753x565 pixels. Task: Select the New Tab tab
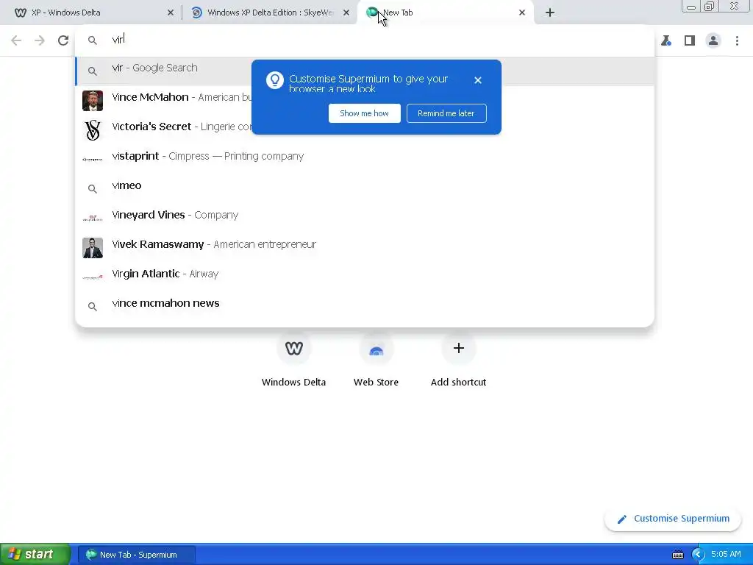click(445, 13)
